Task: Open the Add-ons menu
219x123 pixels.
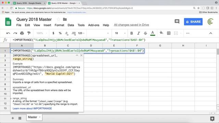Action: (x=93, y=25)
